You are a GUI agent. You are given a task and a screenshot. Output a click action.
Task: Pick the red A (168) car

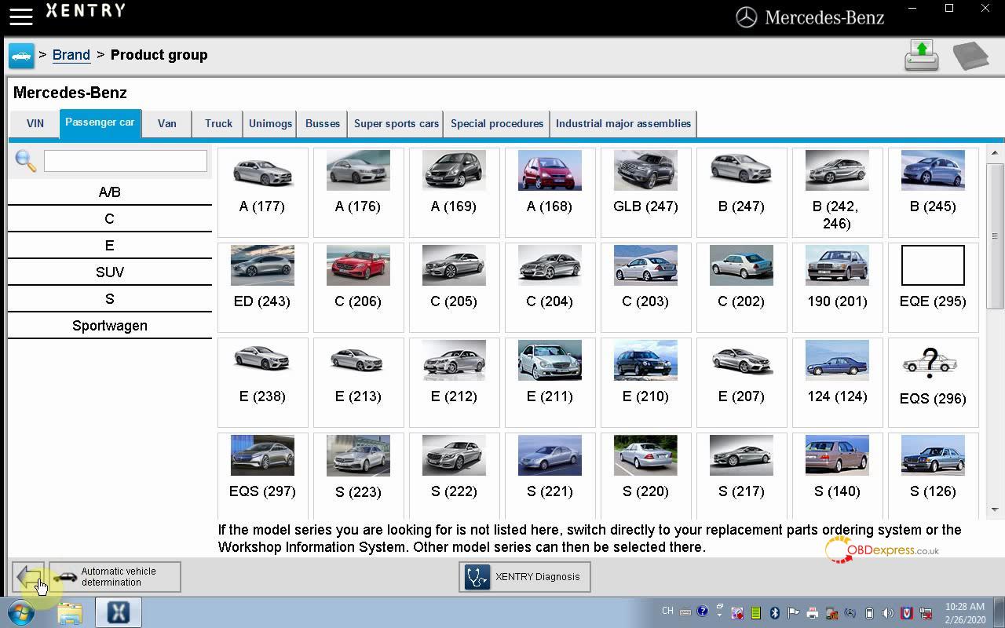point(550,192)
